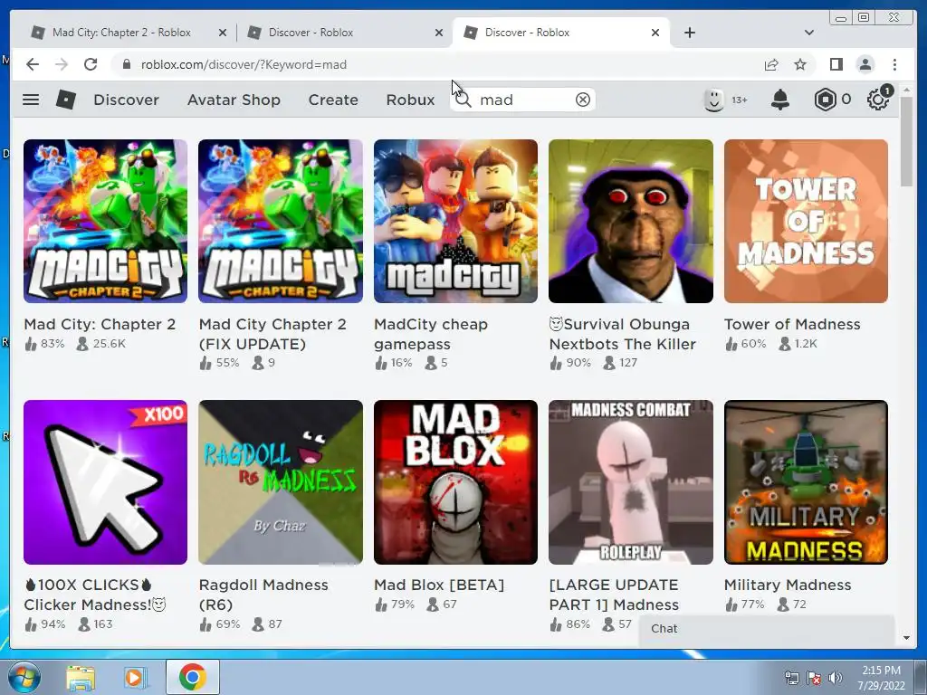This screenshot has height=695, width=927.
Task: Open the volume speaker tray icon
Action: click(836, 678)
